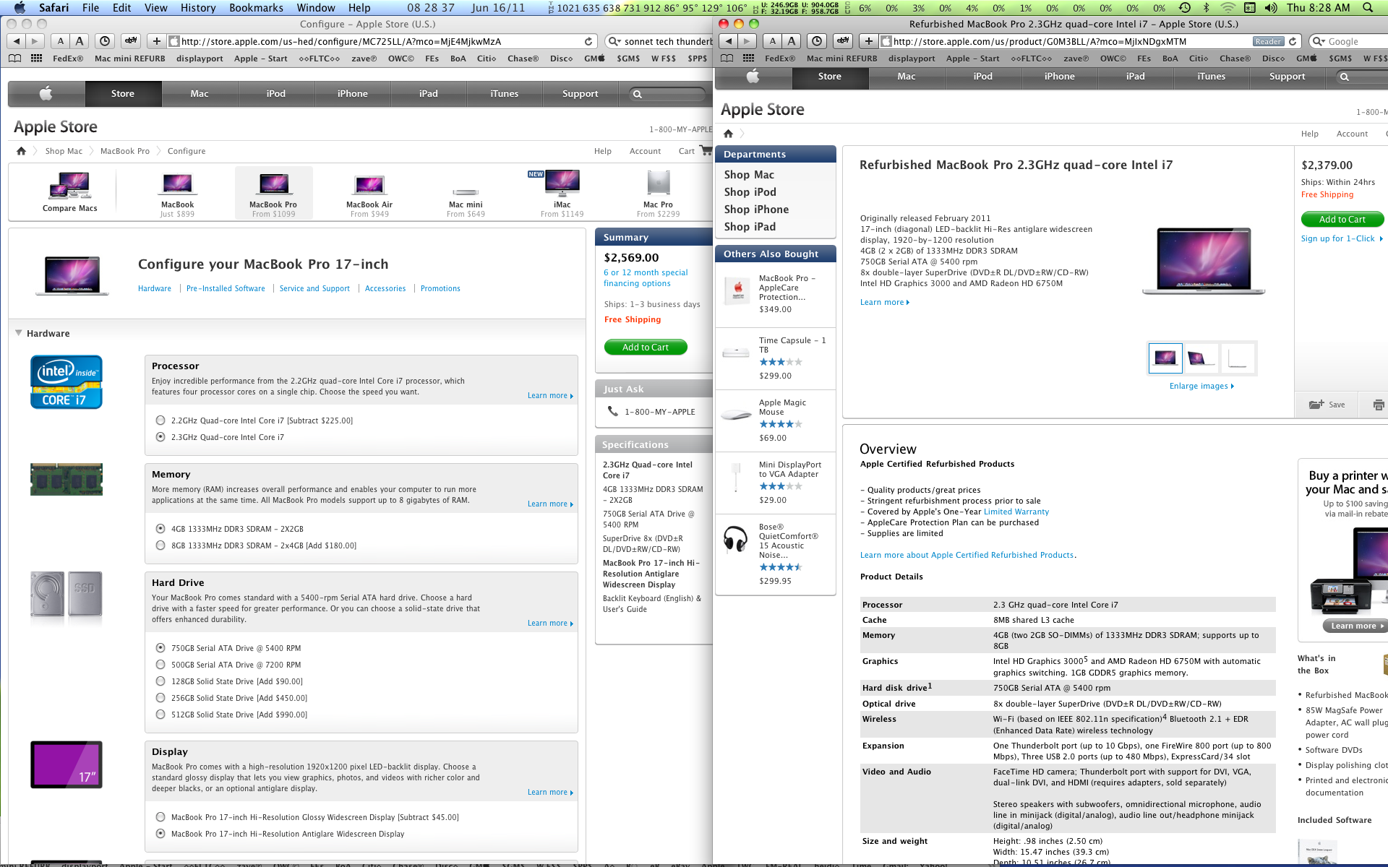Select 750GB Serial ATA Drive @ 5400 RPM
The width and height of the screenshot is (1388, 867).
coord(160,648)
